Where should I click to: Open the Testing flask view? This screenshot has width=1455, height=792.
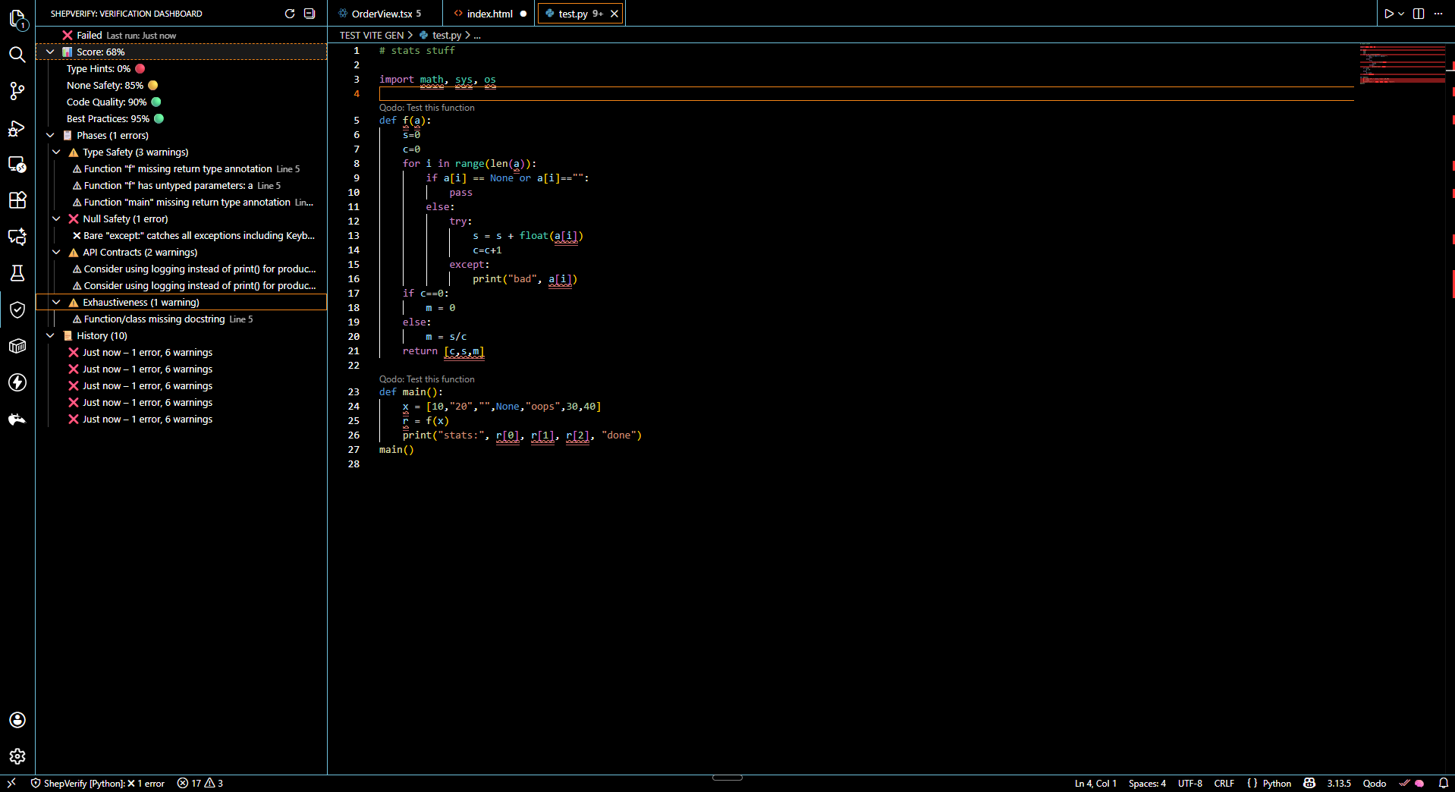pyautogui.click(x=17, y=273)
